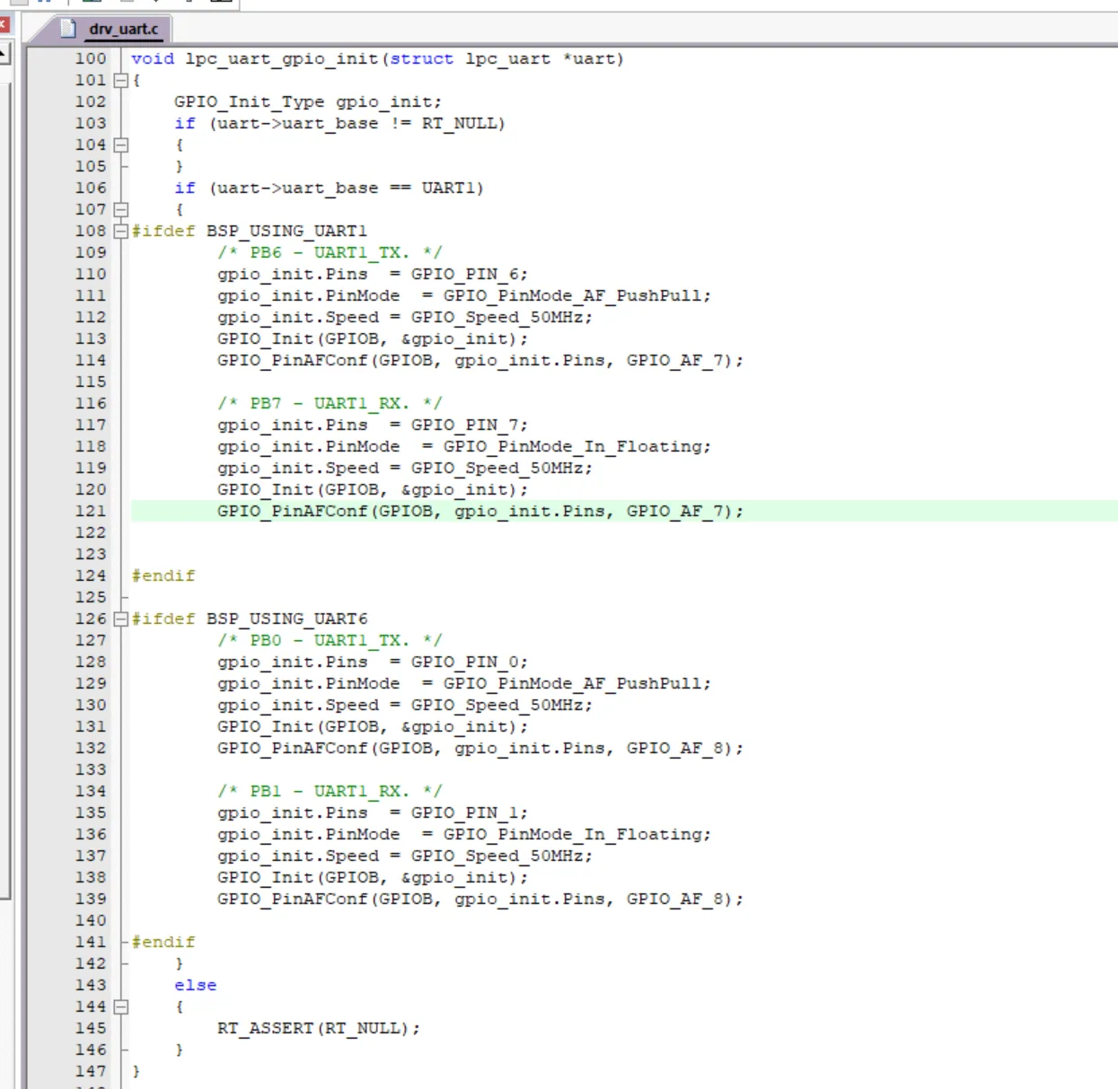The image size is (1118, 1089).
Task: Click line number 121 in the gutter
Action: click(91, 511)
